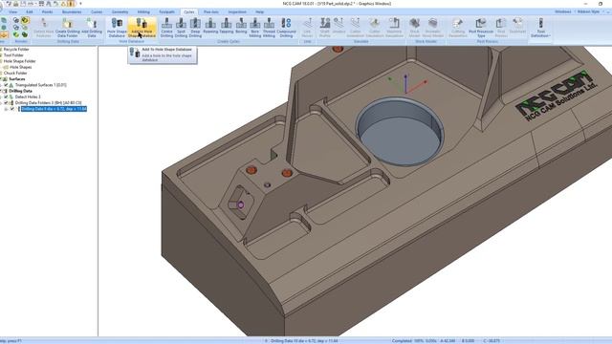
Task: Select the Hole Shapes tree item
Action: point(21,67)
